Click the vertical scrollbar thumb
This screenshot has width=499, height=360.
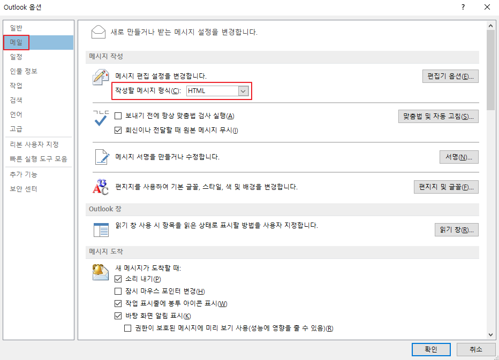click(490, 70)
